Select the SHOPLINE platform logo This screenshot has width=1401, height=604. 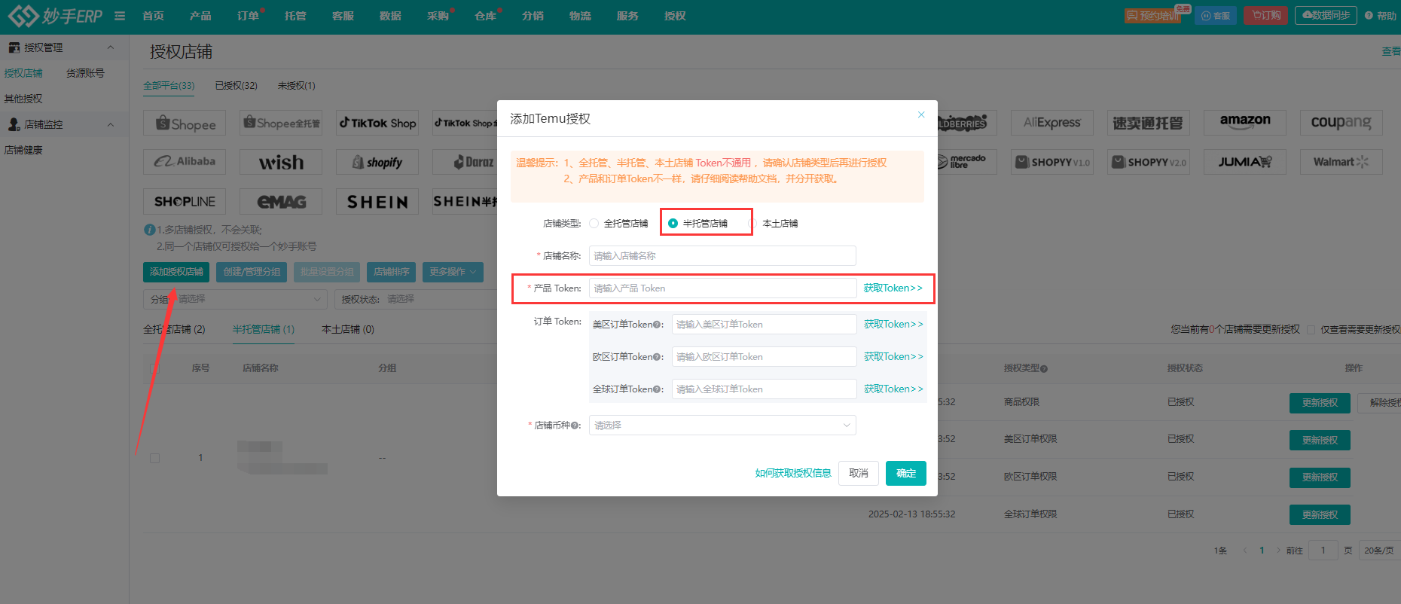pos(185,201)
